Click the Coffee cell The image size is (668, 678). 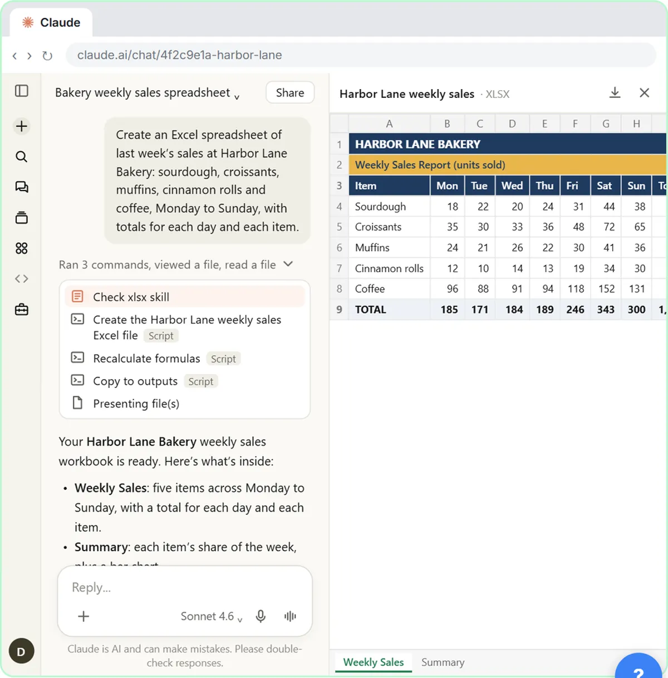(389, 289)
